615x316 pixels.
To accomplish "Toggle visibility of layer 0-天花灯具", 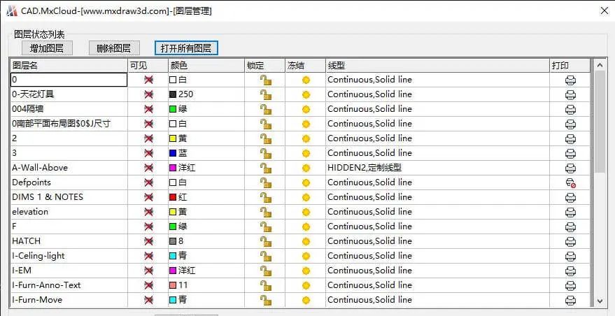I will click(148, 94).
